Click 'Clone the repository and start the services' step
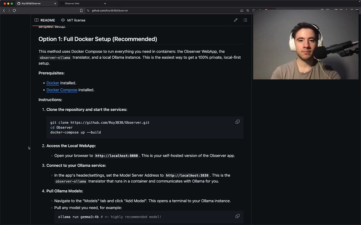Screen dimensions: 361x225 tap(87, 110)
